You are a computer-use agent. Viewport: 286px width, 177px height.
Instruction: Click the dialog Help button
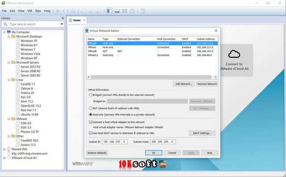210,153
